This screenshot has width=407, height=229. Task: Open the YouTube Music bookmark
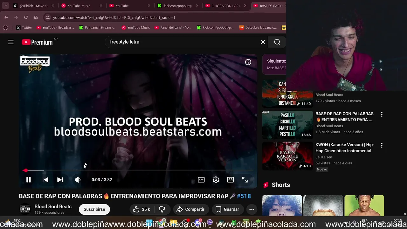coord(135,28)
